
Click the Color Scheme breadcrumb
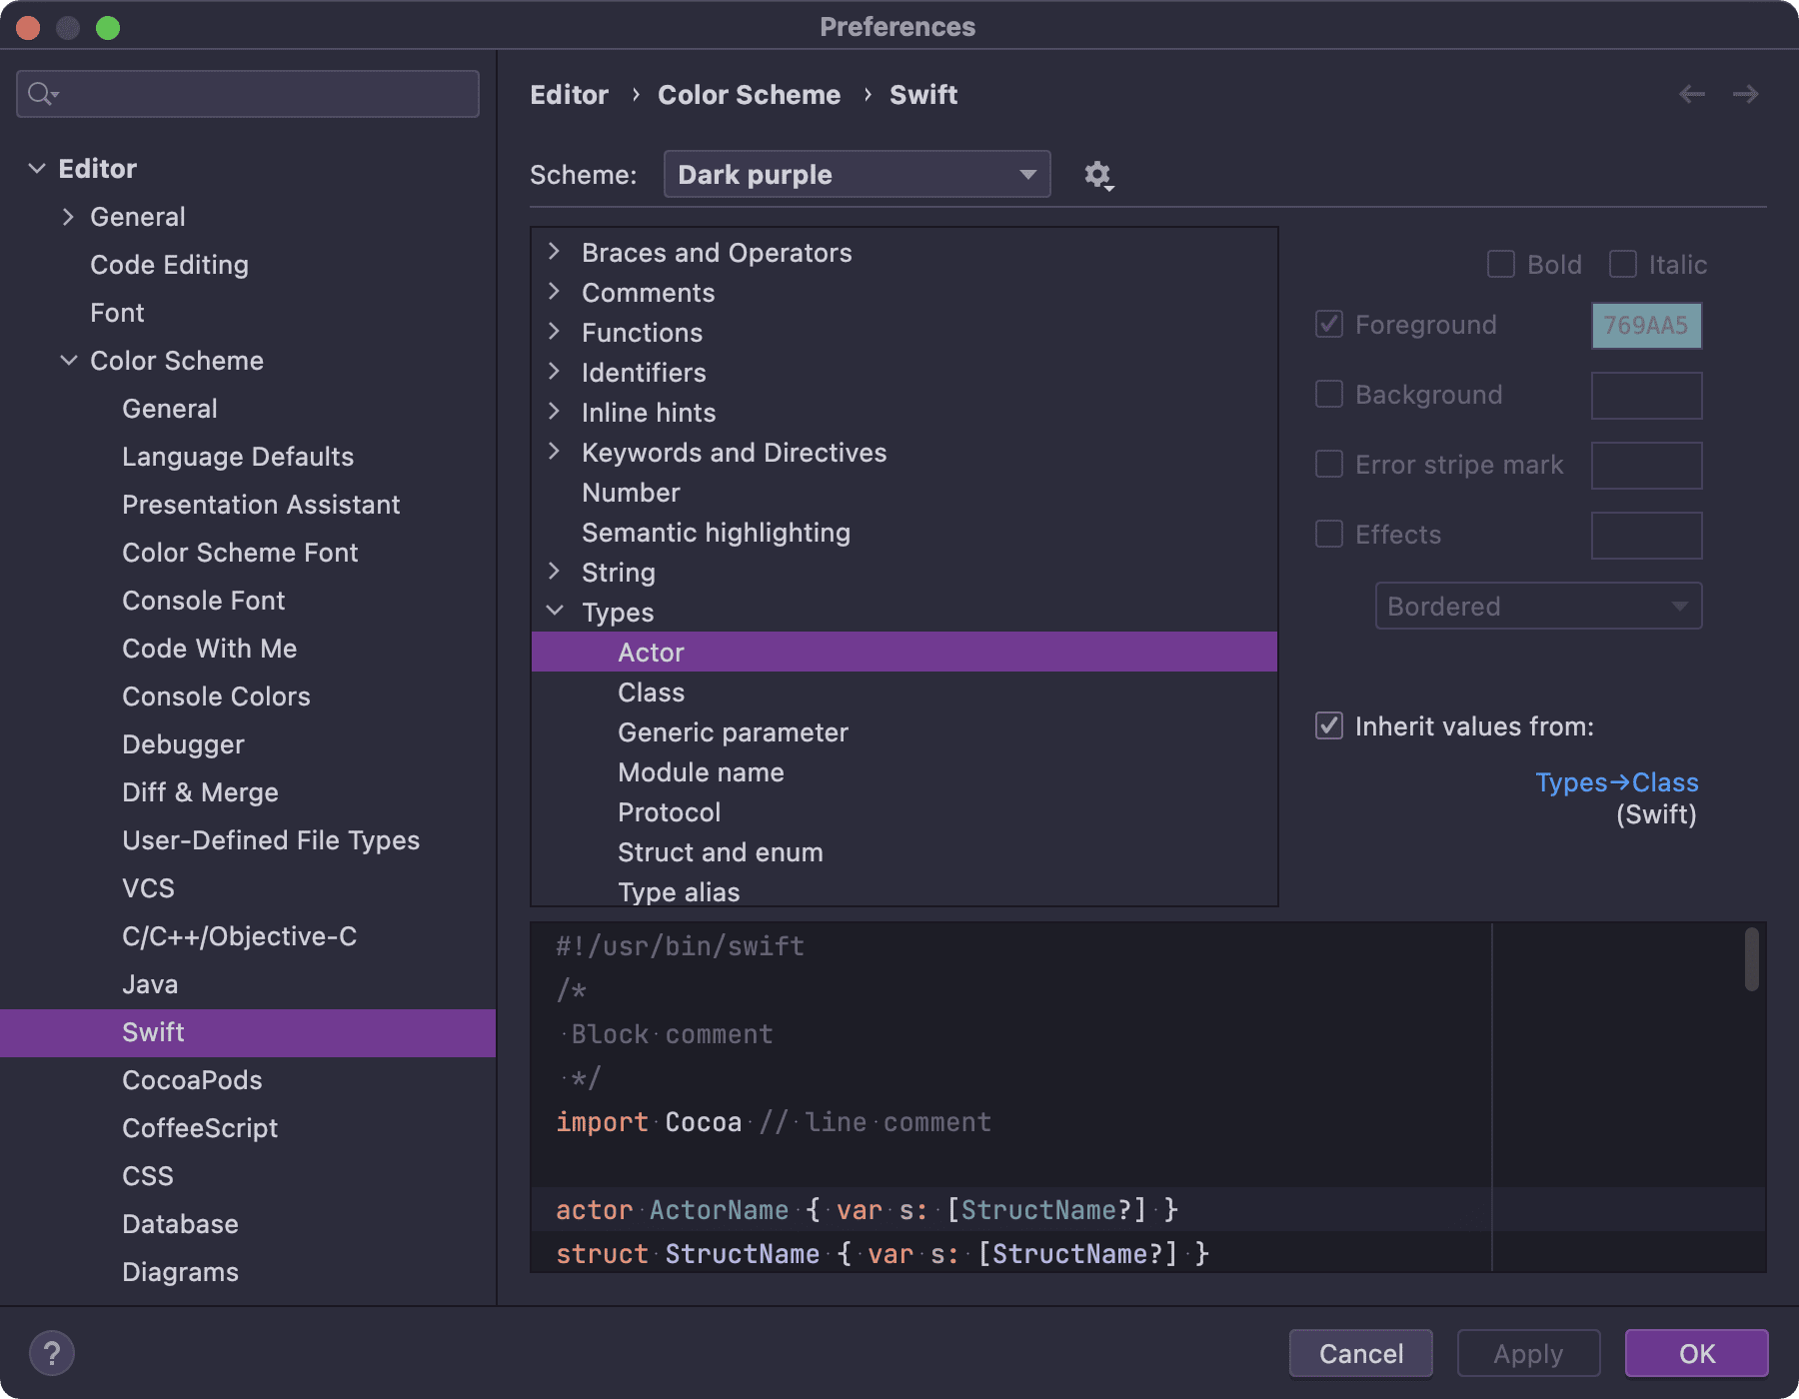(x=749, y=94)
